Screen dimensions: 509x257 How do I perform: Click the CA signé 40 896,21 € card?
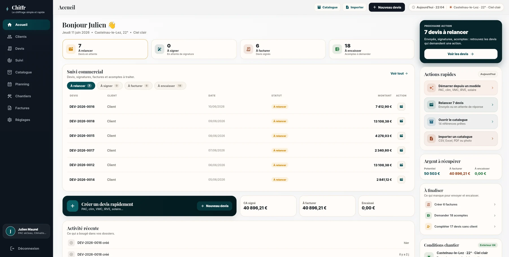[x=268, y=206]
